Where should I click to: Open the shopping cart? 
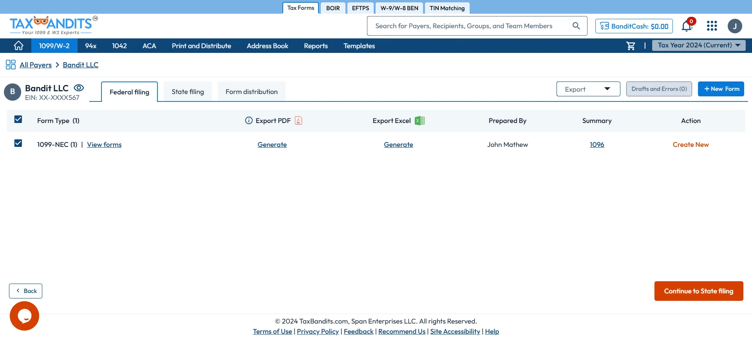631,46
